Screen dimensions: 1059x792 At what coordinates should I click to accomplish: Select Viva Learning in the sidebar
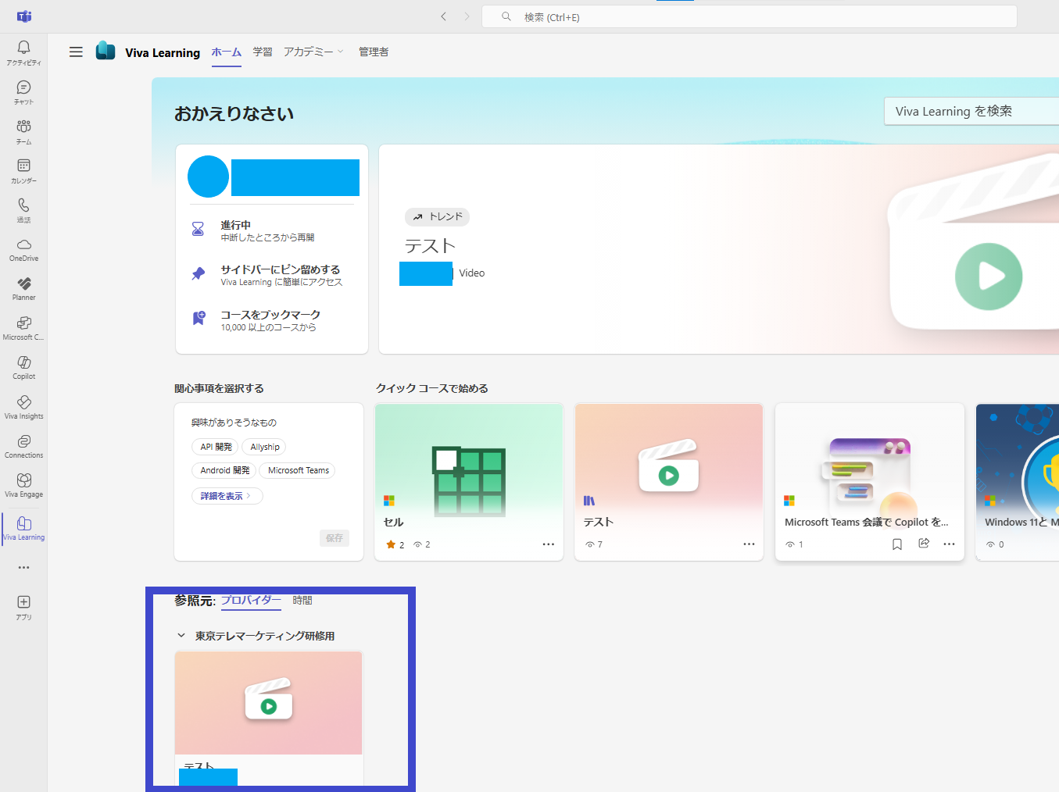click(23, 528)
